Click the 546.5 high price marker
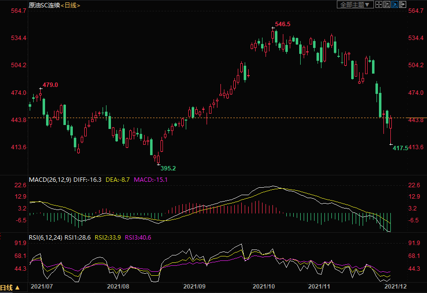Viewport: 427px width, 293px height. 282,24
